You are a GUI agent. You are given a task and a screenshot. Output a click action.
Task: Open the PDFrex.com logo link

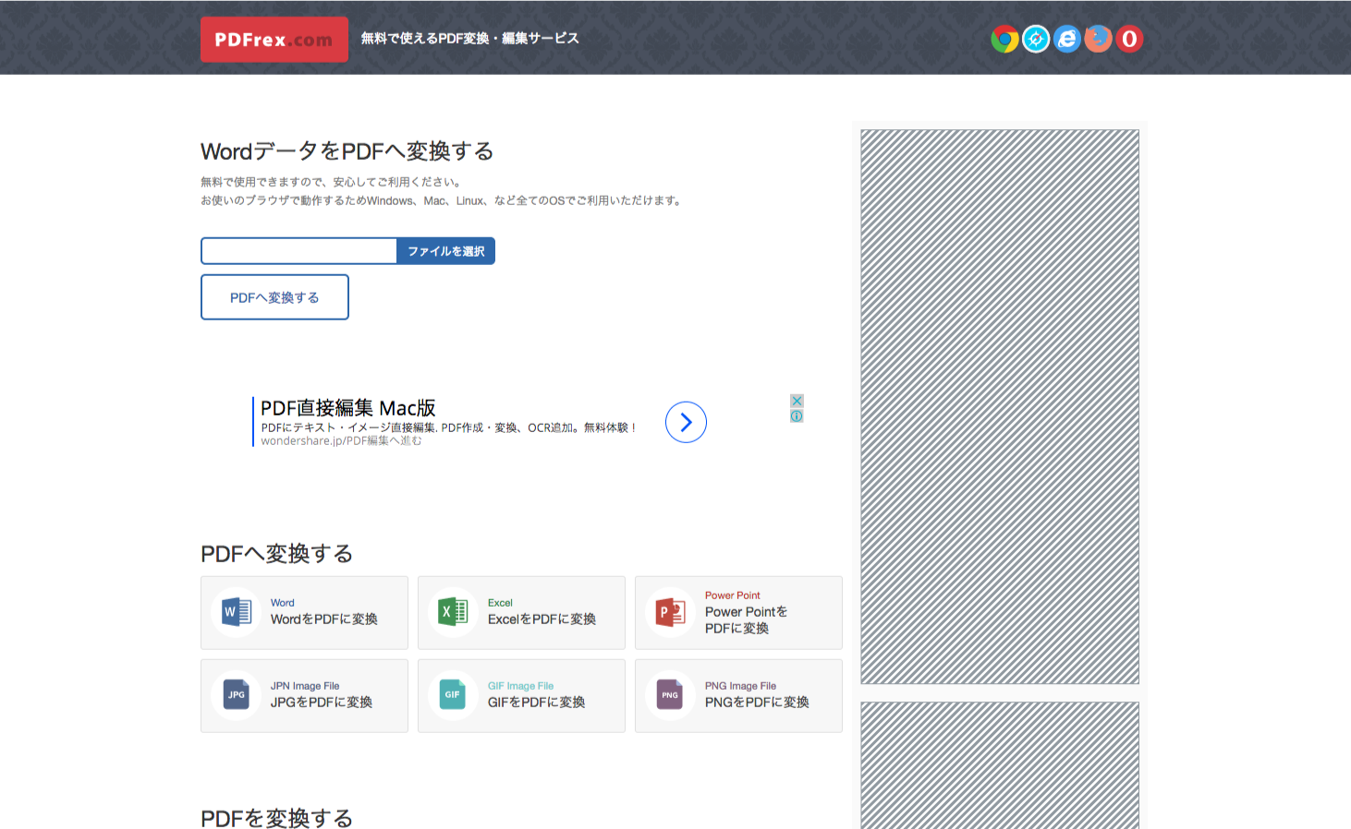(x=274, y=39)
